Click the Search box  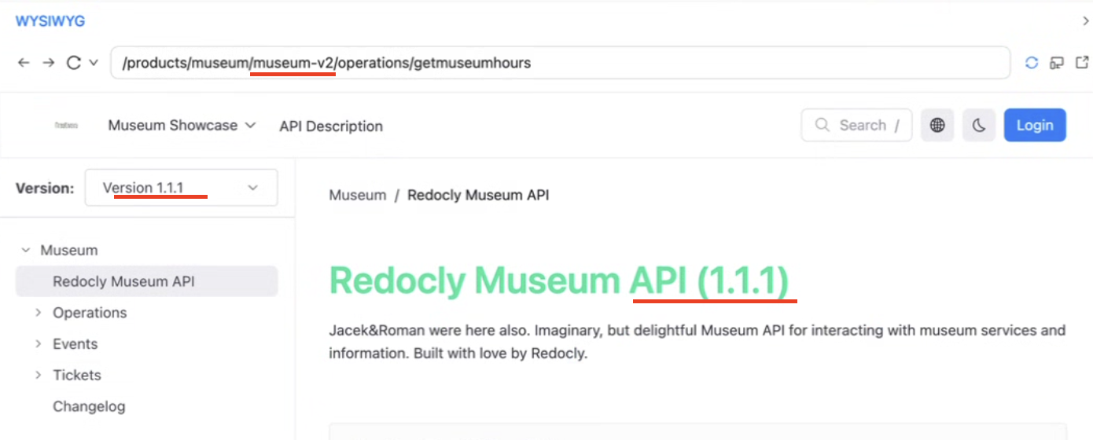(x=856, y=125)
